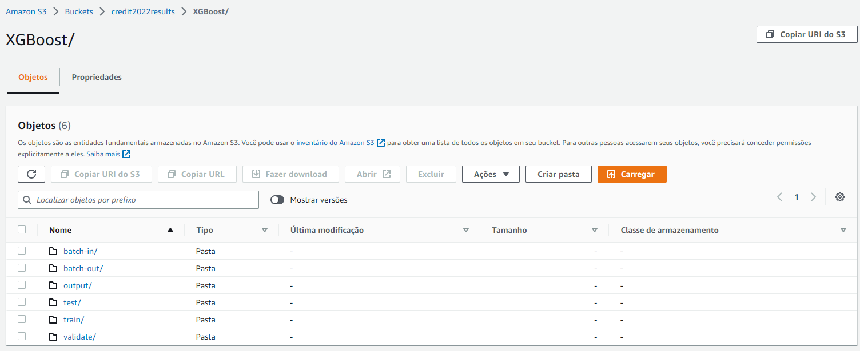860x351 pixels.
Task: Enable the Mostrar versões toggle
Action: point(278,200)
